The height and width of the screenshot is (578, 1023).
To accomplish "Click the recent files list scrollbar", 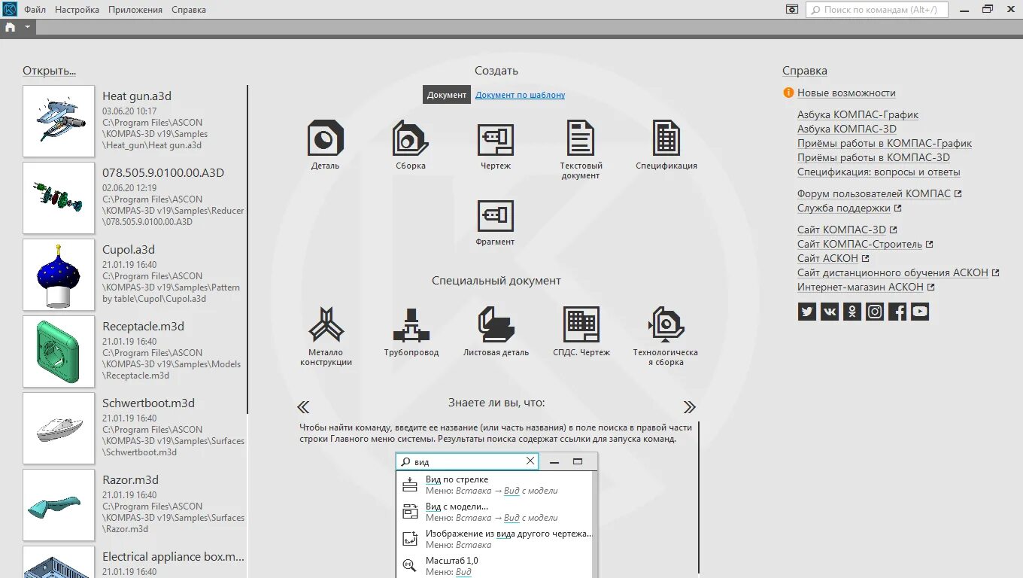I will 247,249.
